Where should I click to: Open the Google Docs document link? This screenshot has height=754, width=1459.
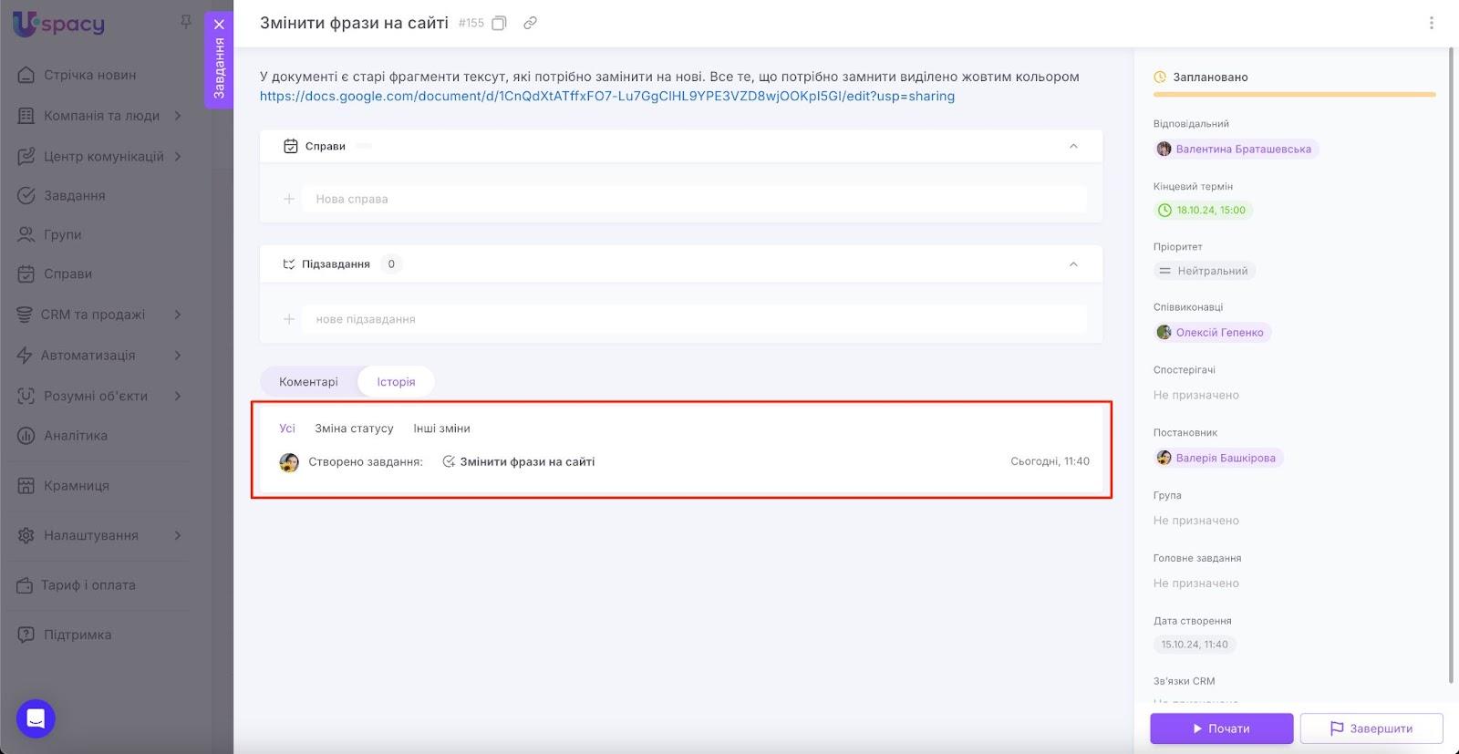(x=606, y=97)
